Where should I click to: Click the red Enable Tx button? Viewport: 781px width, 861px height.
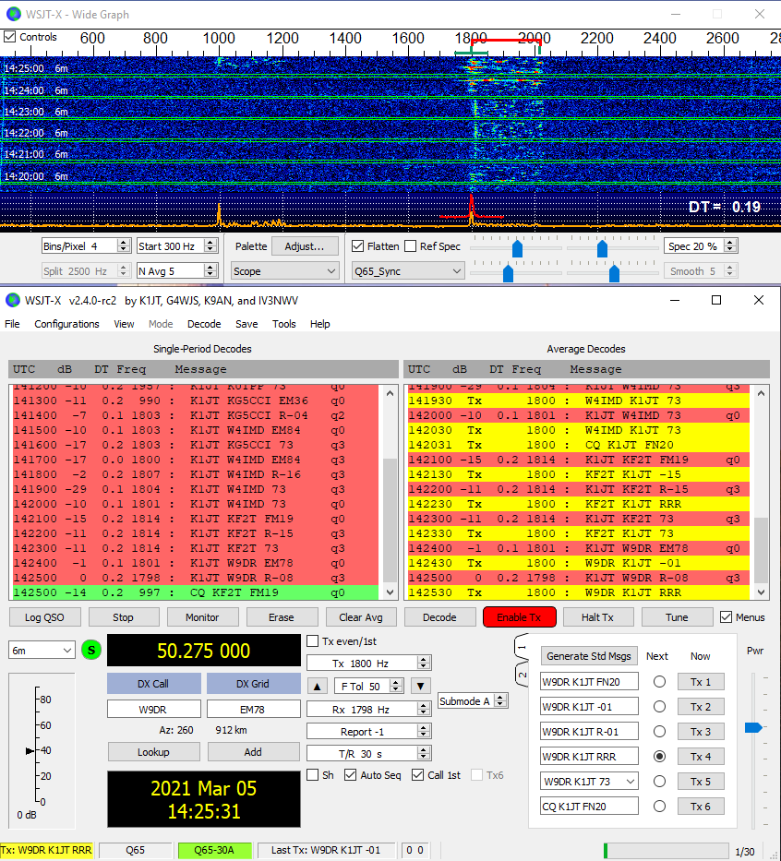pos(520,617)
